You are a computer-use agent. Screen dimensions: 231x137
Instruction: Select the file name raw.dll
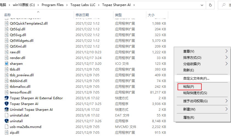pyautogui.click(x=15, y=52)
